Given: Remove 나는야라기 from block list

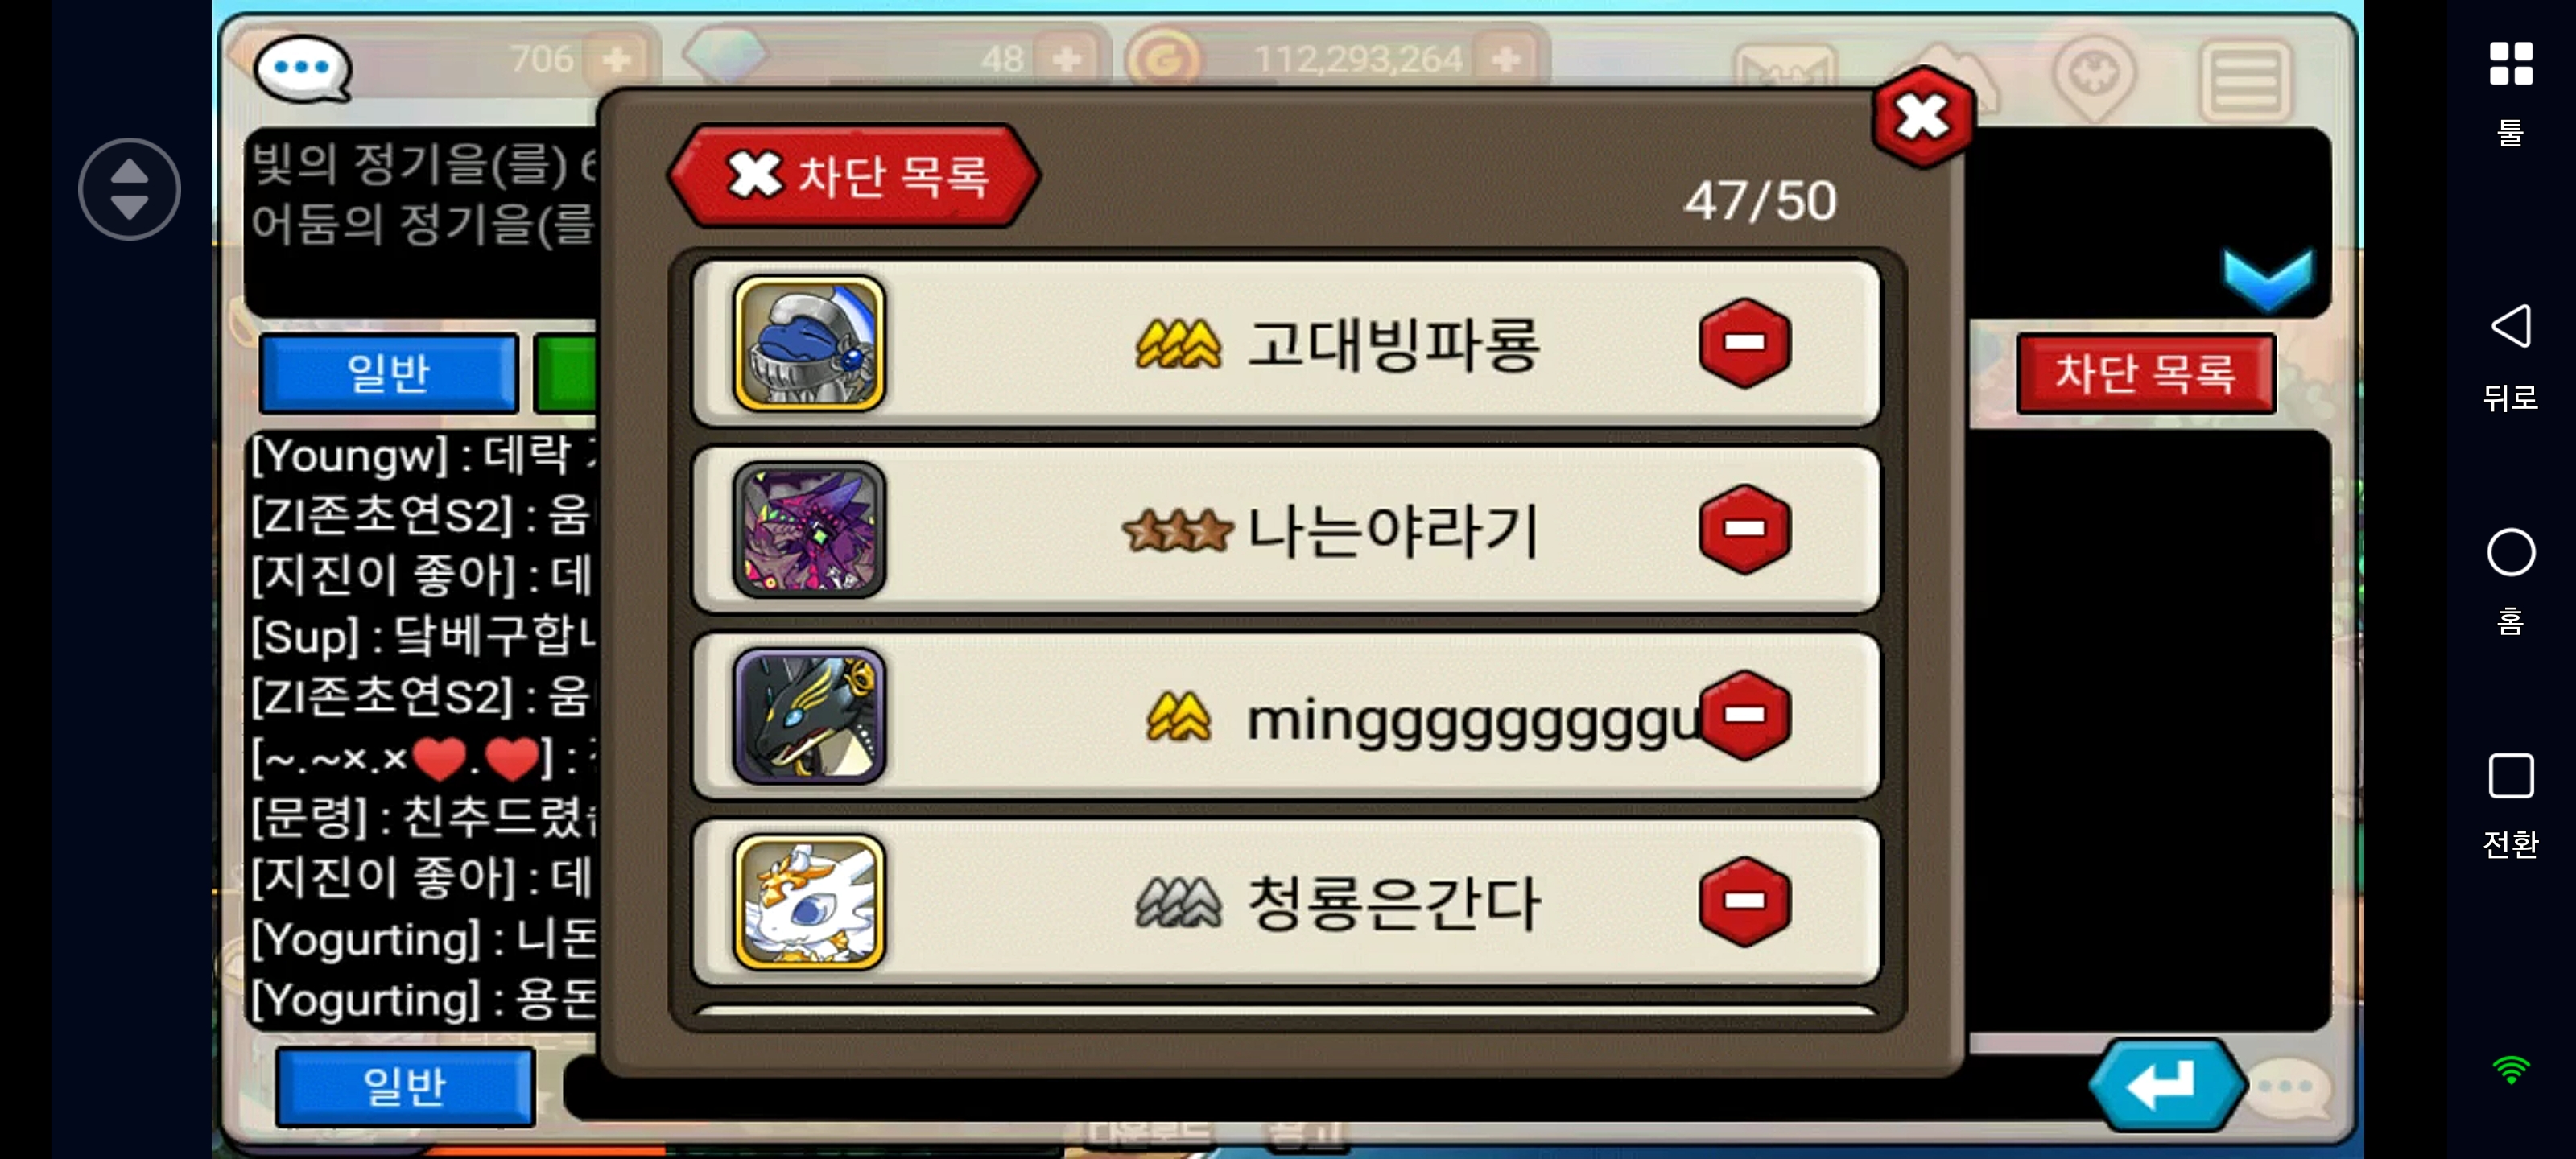Looking at the screenshot, I should [x=1744, y=529].
